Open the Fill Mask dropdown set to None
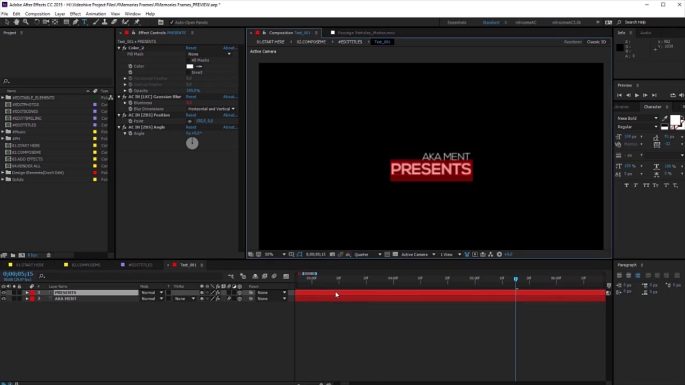Screen dimensions: 685x385 coord(210,54)
